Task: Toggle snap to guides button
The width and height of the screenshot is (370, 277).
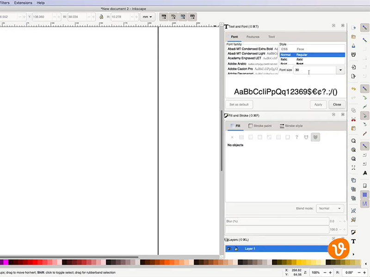Action: coord(365,204)
